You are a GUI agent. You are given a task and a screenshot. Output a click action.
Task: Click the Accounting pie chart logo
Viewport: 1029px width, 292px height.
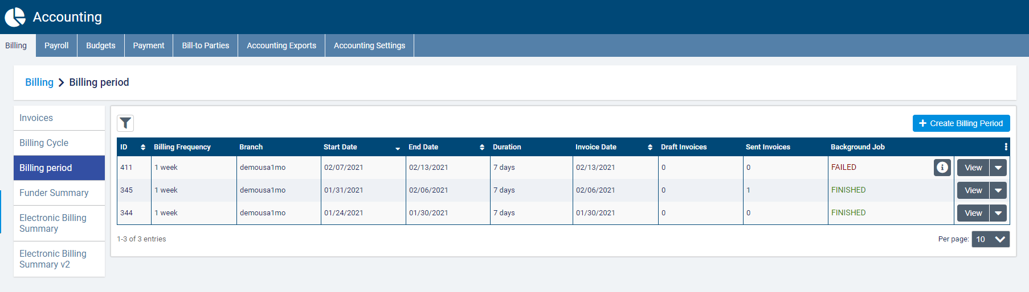coord(15,17)
